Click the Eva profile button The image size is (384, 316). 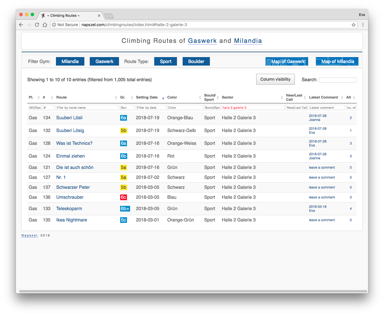click(x=362, y=15)
